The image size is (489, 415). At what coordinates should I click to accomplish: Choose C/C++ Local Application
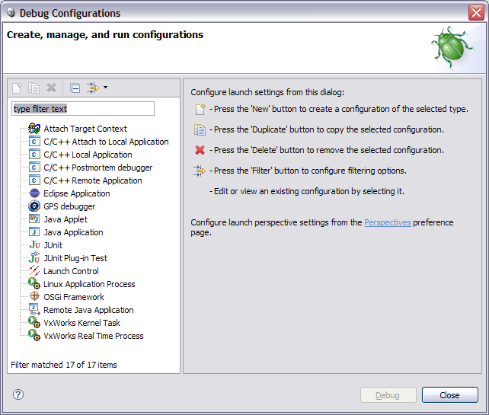point(88,155)
